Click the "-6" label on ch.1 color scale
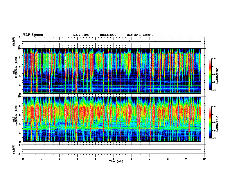The image size is (230, 178). 214,58
